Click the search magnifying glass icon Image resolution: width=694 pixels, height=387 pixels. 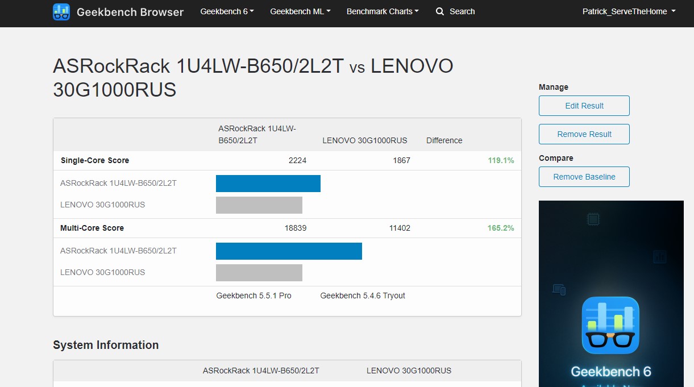click(440, 11)
